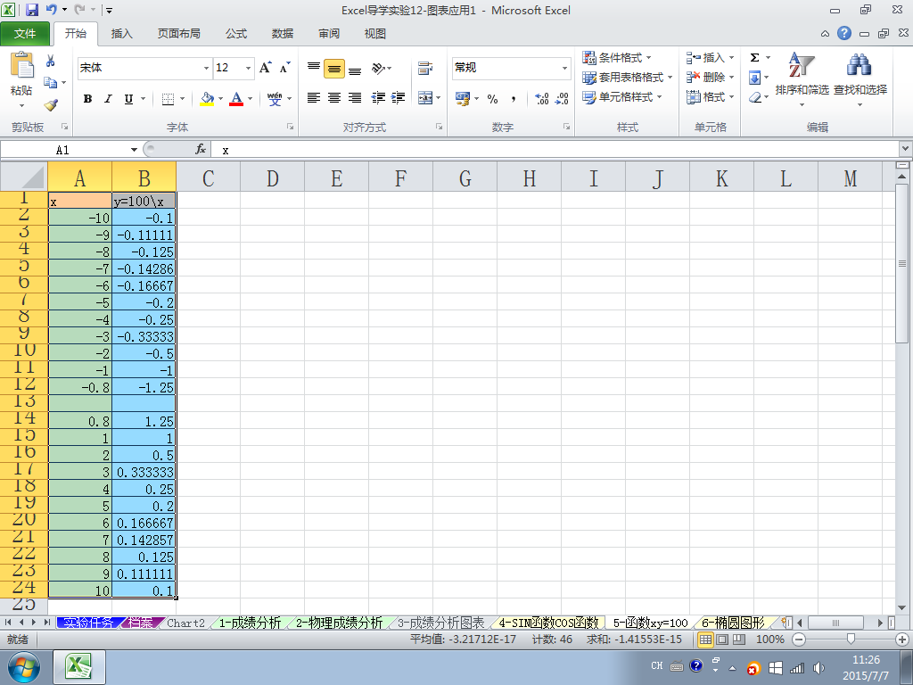Decrease indent

click(378, 98)
